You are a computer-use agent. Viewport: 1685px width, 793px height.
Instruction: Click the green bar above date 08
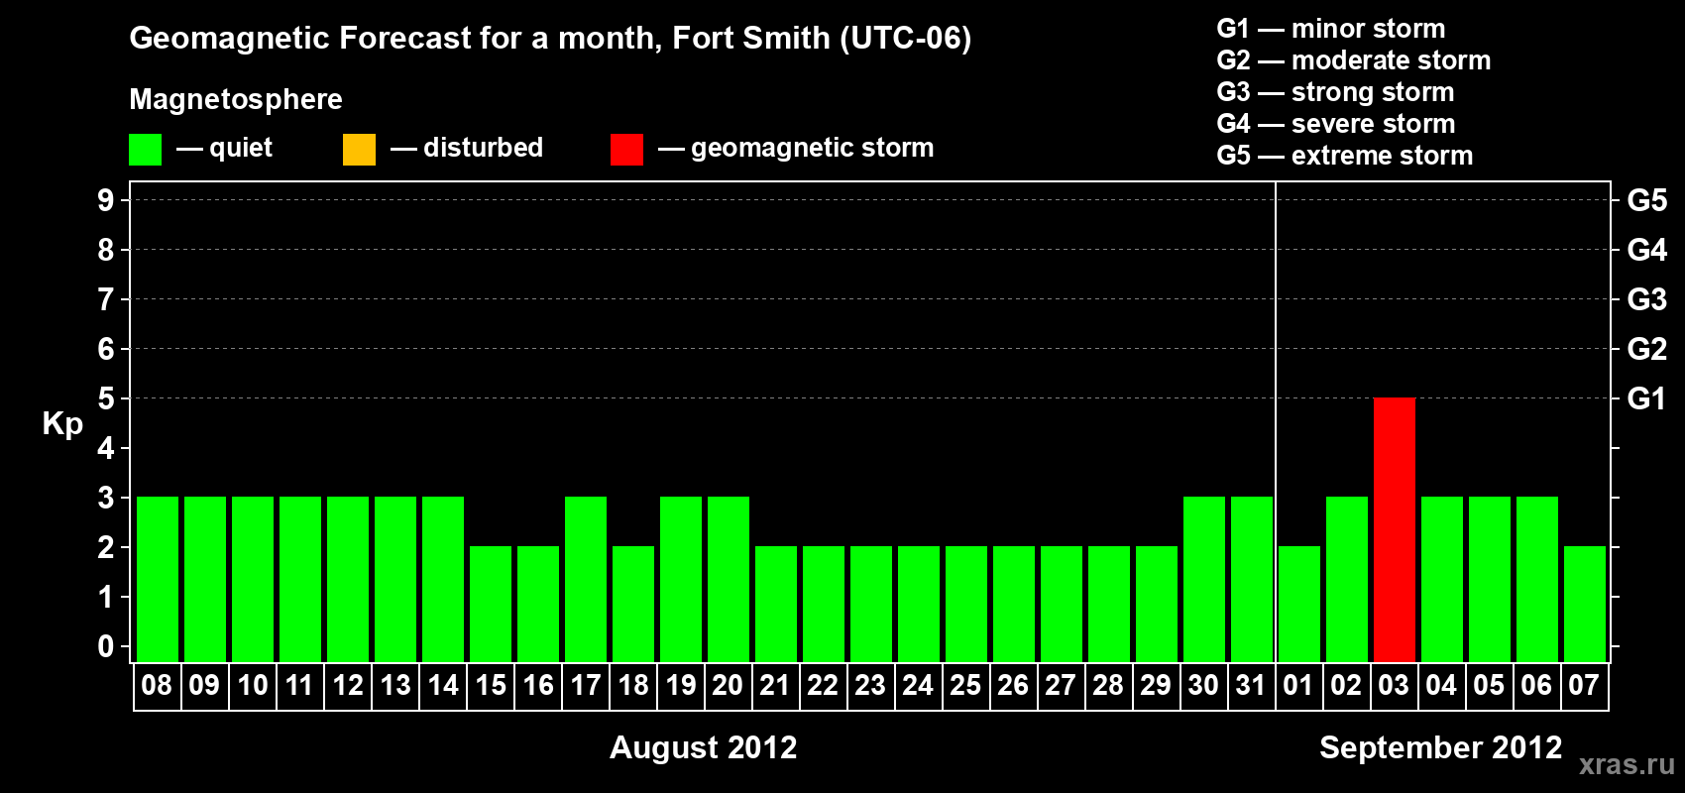(158, 579)
